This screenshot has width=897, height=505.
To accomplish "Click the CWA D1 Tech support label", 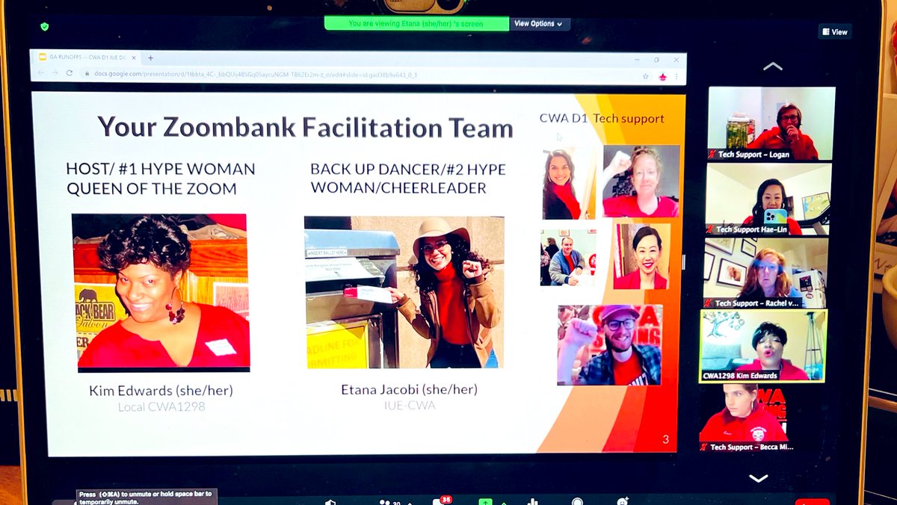I will pyautogui.click(x=602, y=118).
